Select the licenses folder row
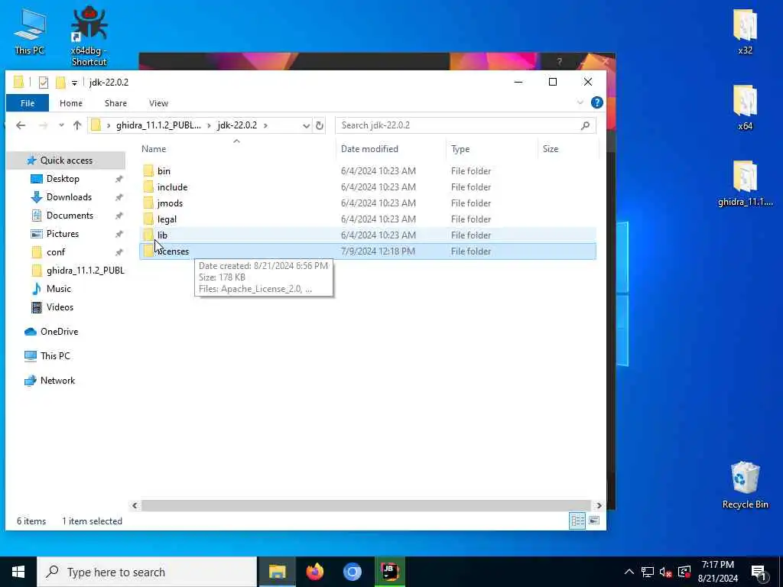The width and height of the screenshot is (783, 587). [x=368, y=251]
